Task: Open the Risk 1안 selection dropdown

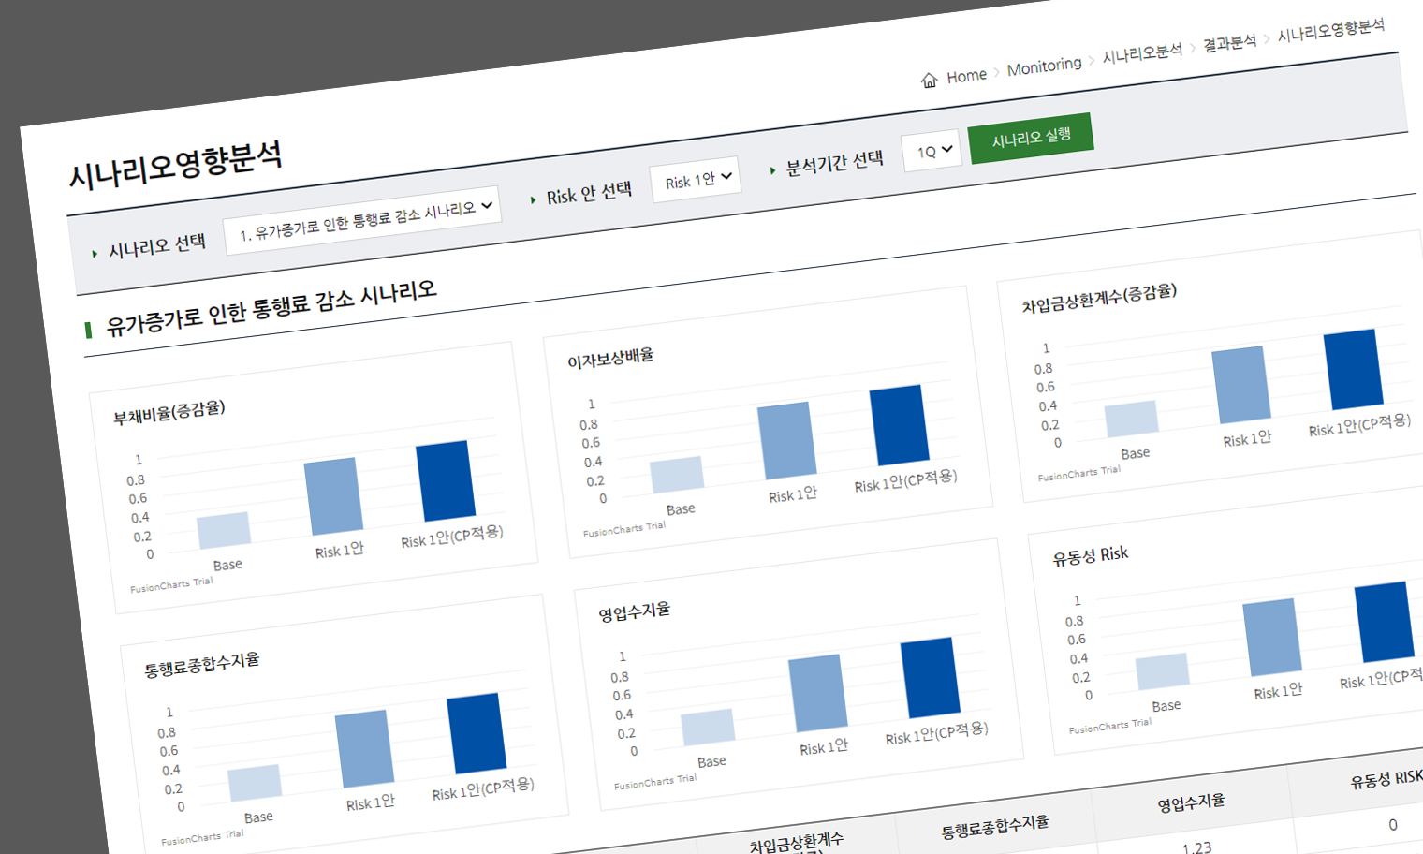Action: [x=696, y=179]
